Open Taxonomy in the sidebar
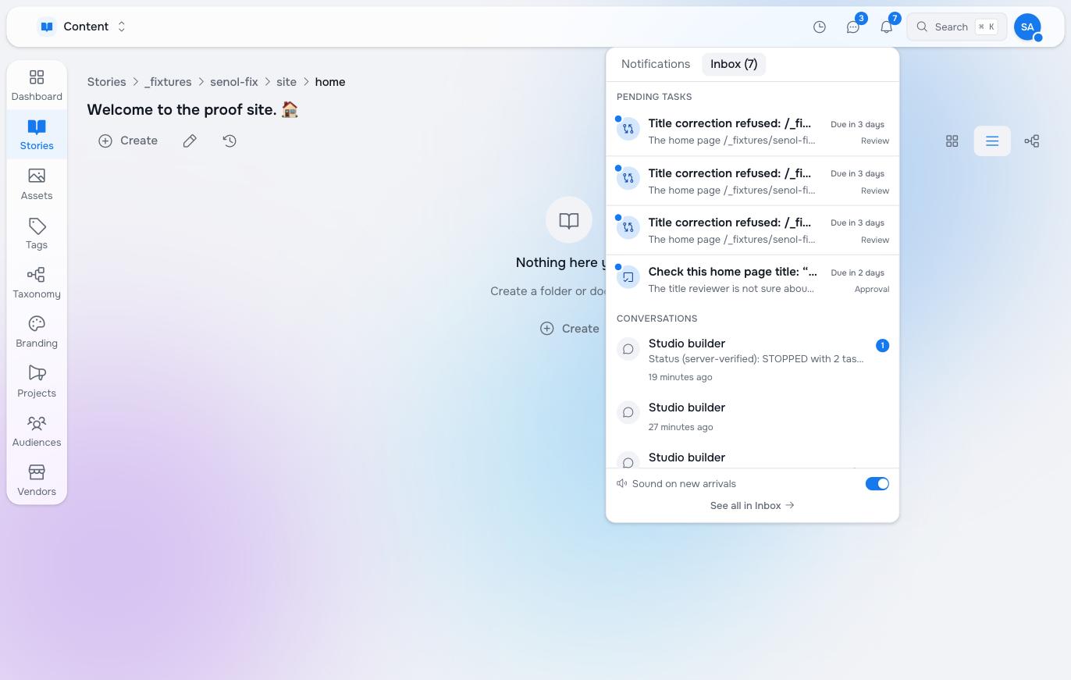 [37, 283]
